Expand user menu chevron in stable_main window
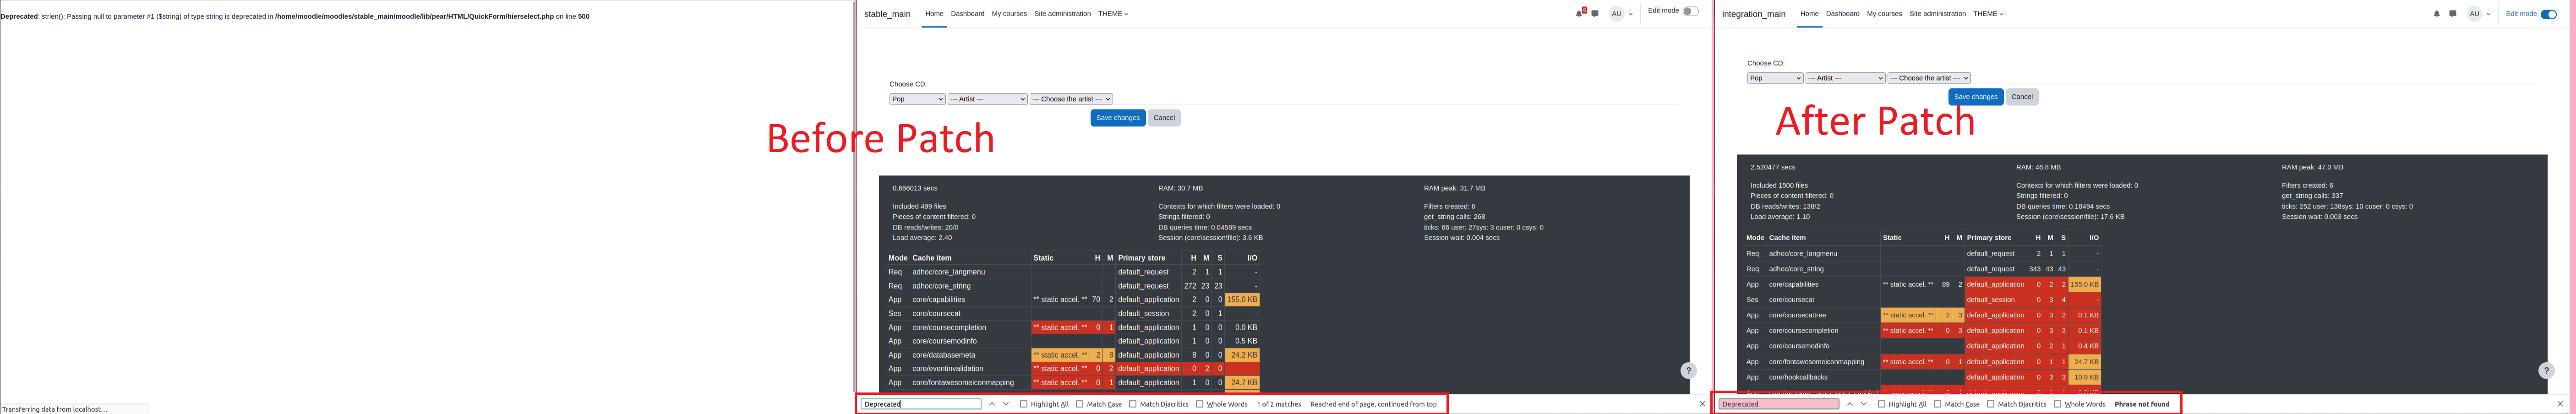2576x414 pixels. 1631,15
